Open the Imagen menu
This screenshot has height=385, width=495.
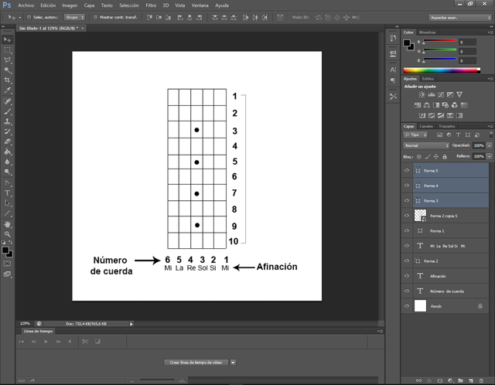click(x=70, y=5)
